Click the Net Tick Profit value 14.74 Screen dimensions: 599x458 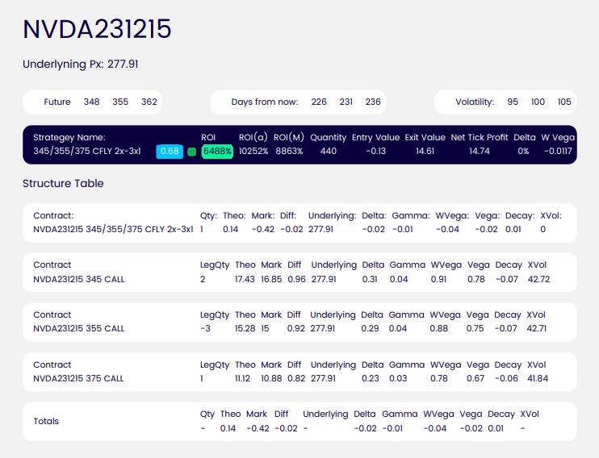coord(480,151)
